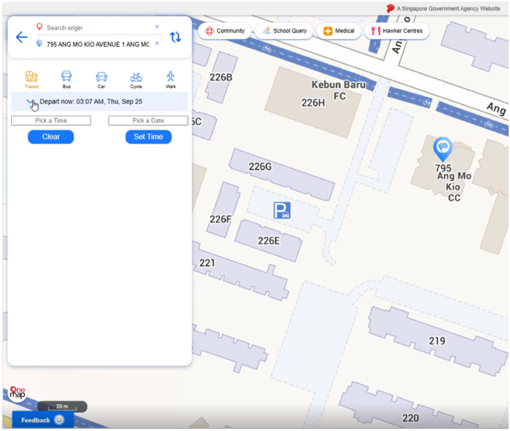Open the Pick a Date field
The width and height of the screenshot is (510, 431).
148,121
